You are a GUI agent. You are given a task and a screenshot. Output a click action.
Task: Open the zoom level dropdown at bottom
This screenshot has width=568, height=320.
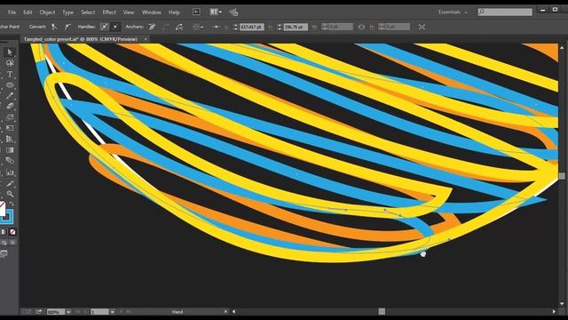[68, 312]
